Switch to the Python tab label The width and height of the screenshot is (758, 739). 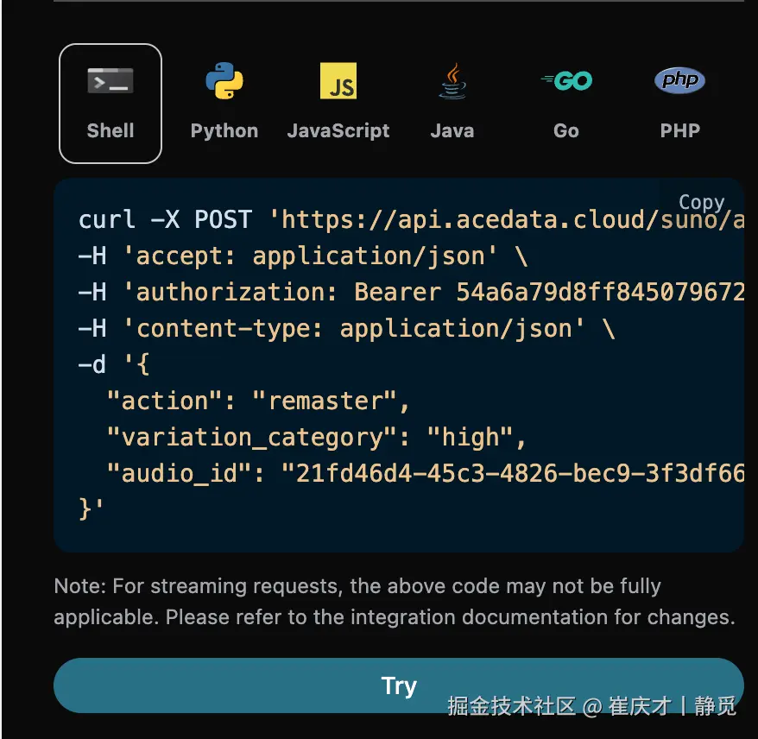[224, 131]
